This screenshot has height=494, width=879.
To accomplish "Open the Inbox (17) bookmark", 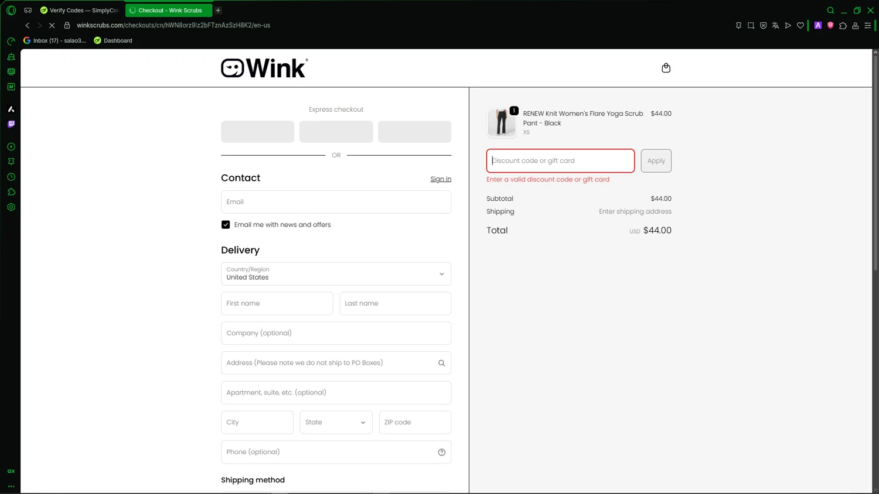I will click(x=54, y=41).
